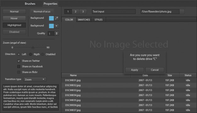Click the Quality value field

click(51, 34)
